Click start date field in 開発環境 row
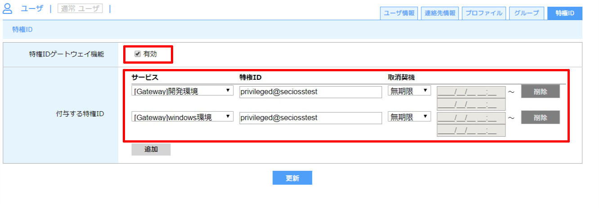The height and width of the screenshot is (208, 599). (471, 92)
